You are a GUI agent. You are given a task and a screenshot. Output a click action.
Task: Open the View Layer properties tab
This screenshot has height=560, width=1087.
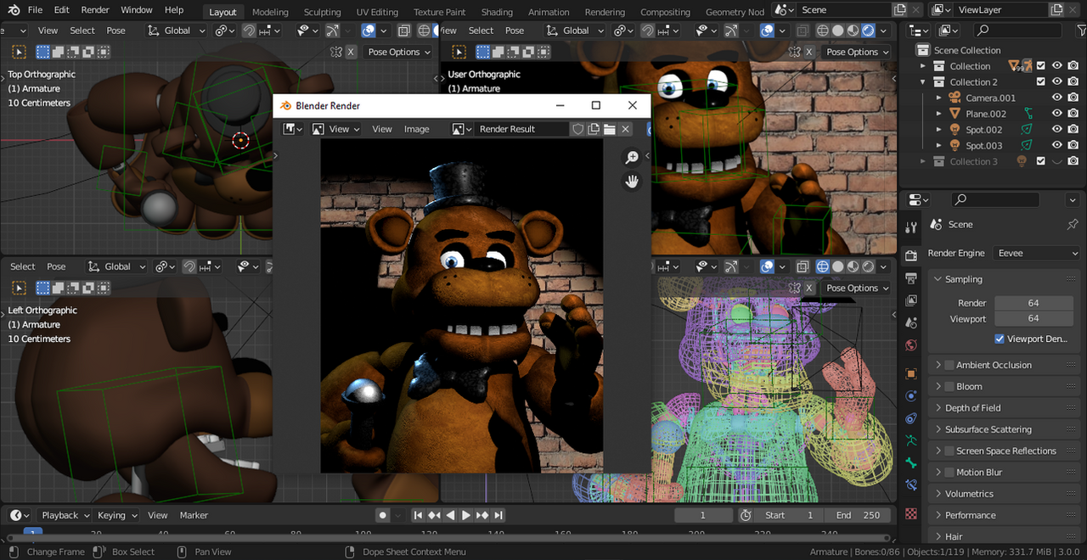pos(911,300)
